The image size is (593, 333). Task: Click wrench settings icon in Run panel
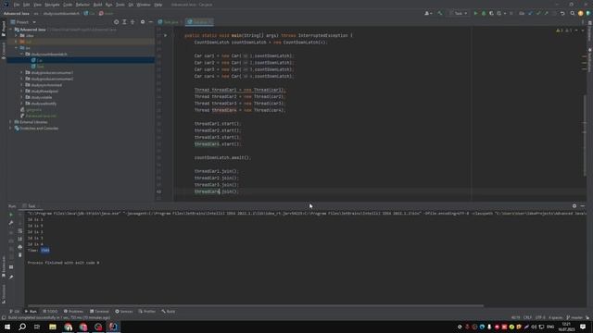pos(11,223)
